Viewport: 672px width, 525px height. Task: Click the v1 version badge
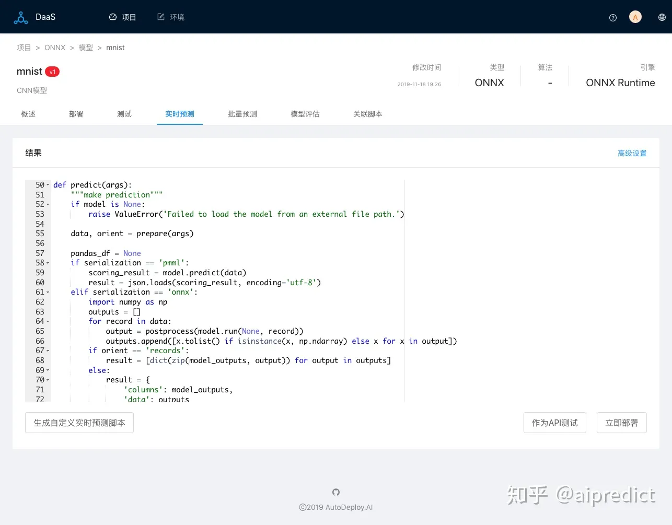52,72
